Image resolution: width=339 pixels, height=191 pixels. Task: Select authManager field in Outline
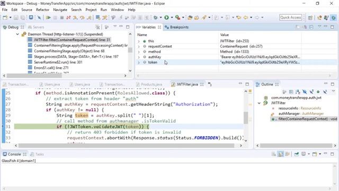301,114
